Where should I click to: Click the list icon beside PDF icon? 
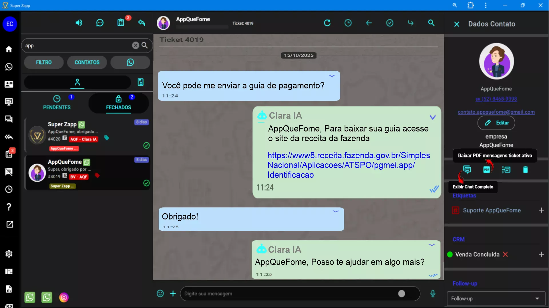coord(506,170)
